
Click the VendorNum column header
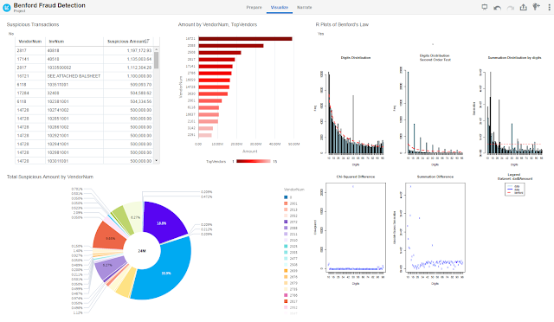(x=30, y=42)
